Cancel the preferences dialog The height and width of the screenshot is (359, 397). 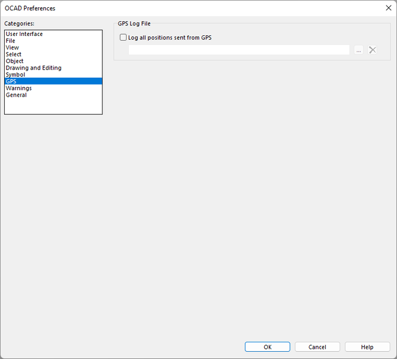coord(317,347)
